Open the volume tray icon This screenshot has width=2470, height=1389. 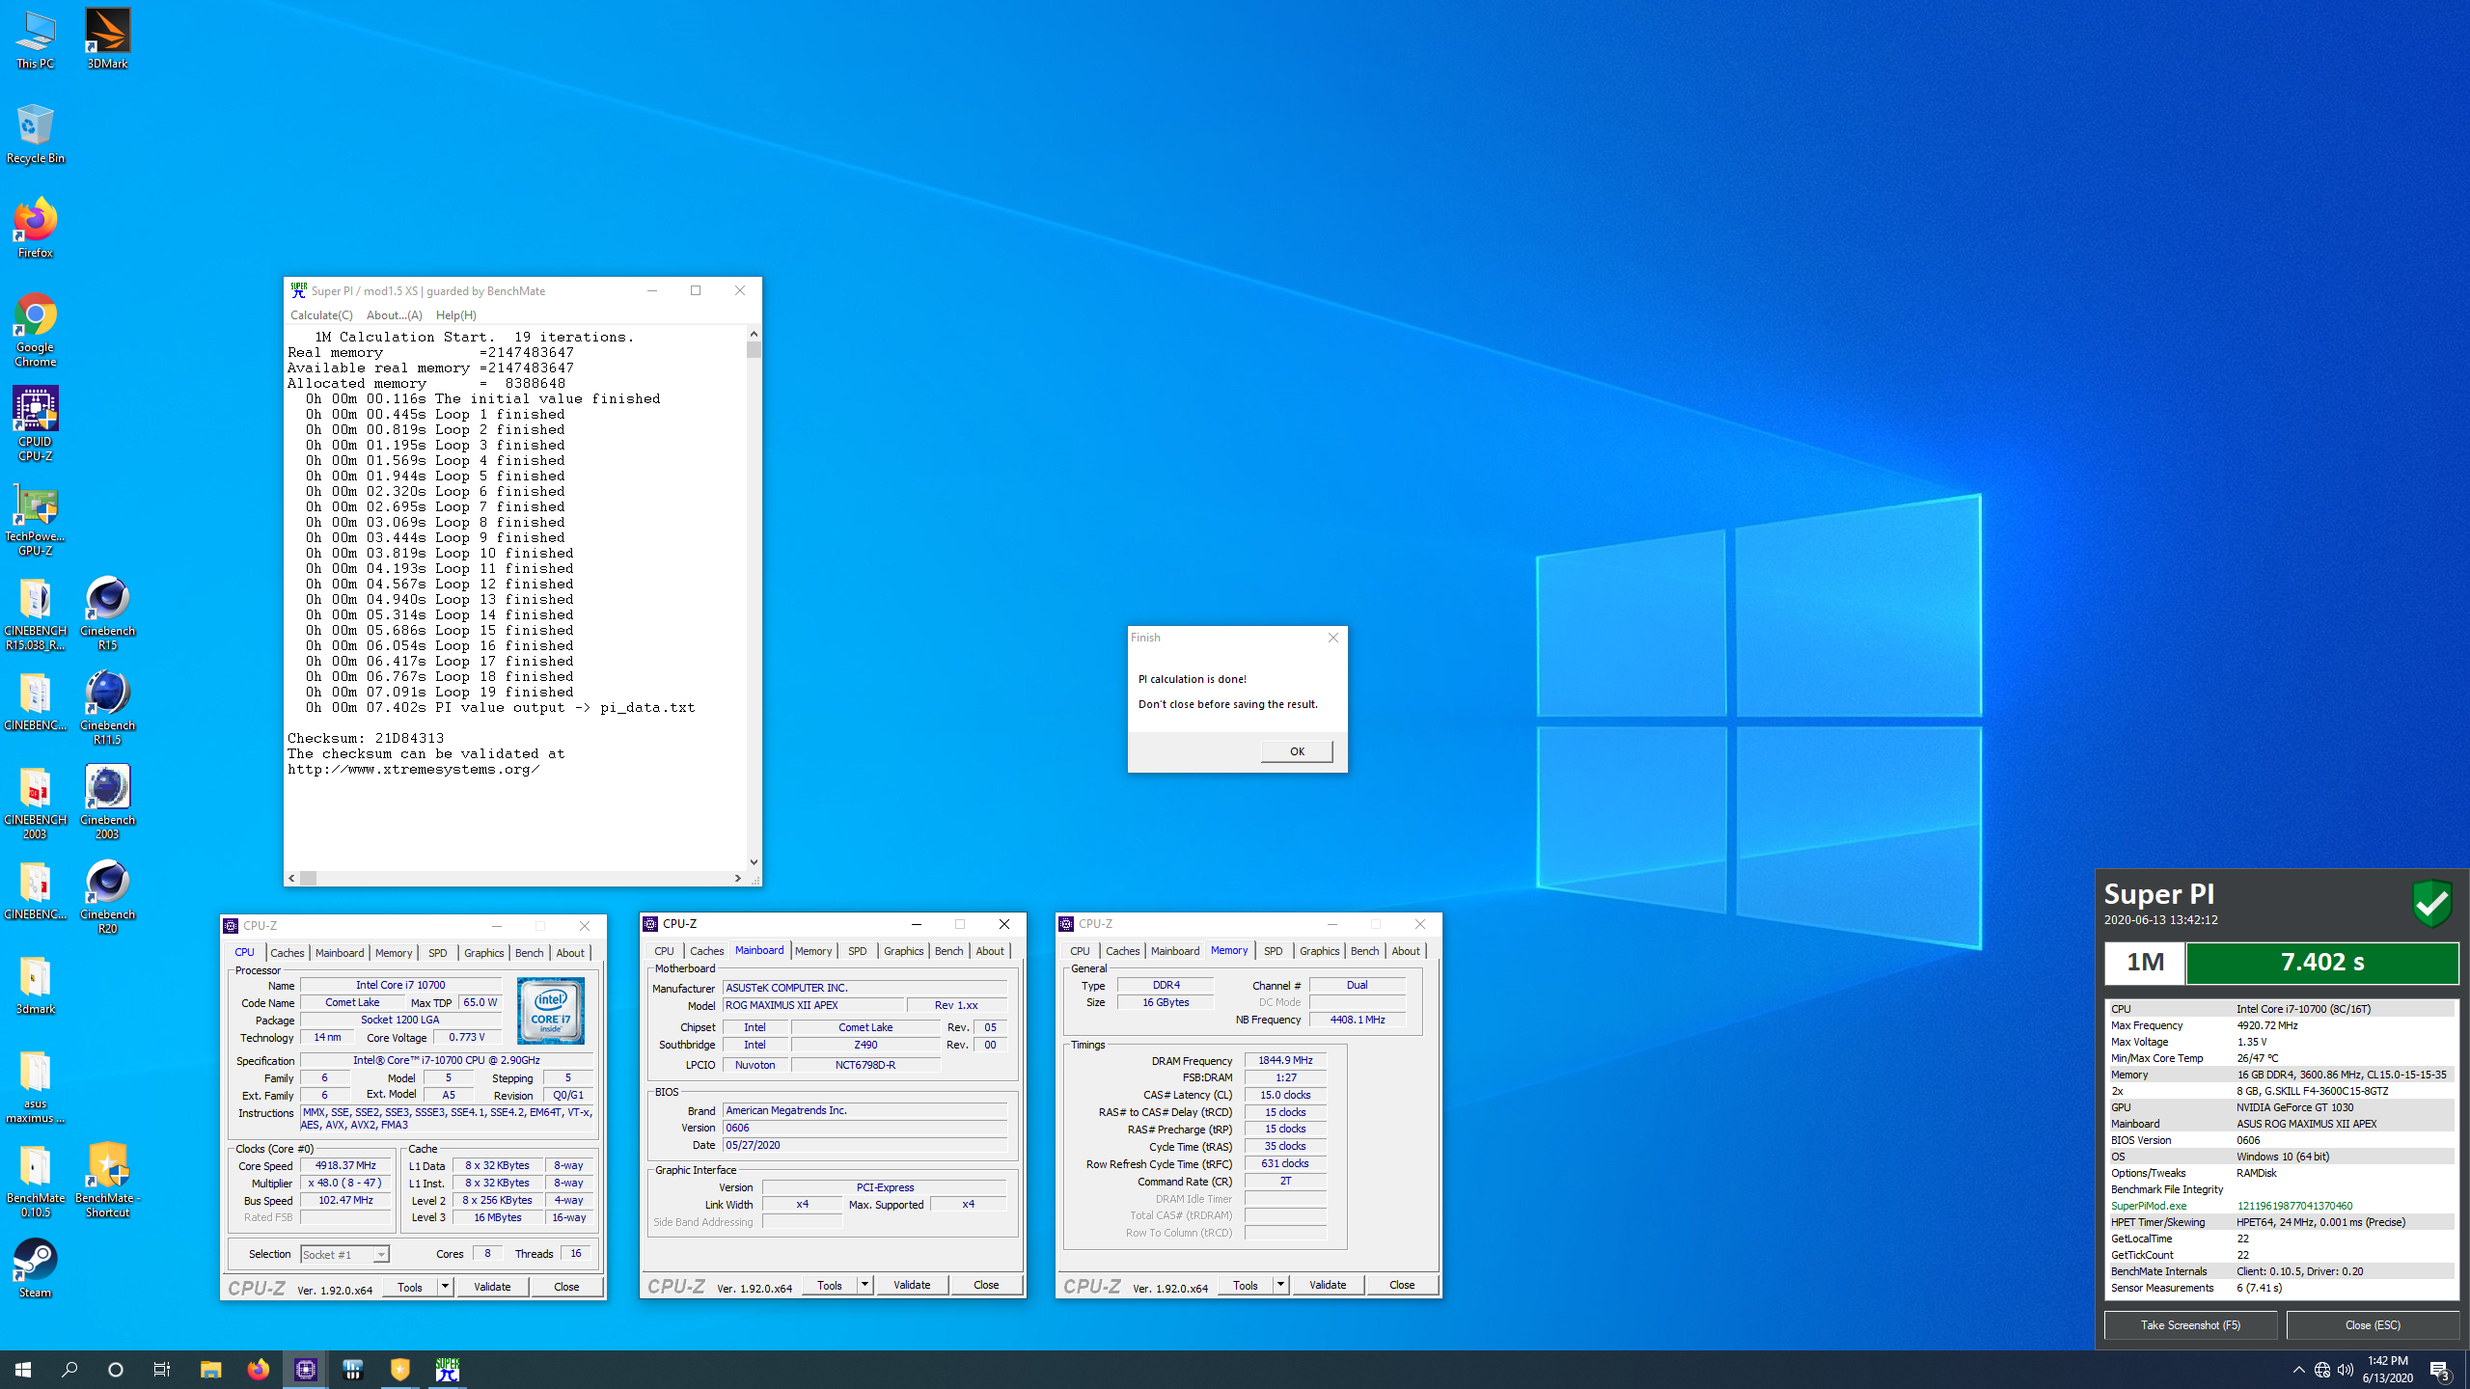[2346, 1370]
